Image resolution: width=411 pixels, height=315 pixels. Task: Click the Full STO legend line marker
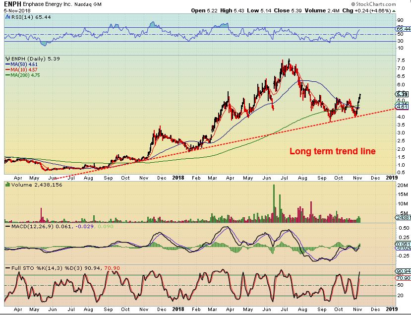click(8, 268)
